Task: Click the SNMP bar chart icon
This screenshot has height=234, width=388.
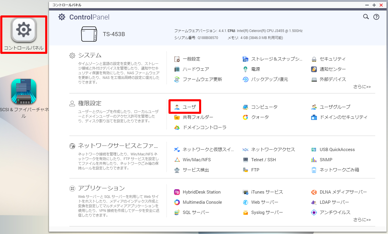Action: click(x=314, y=160)
